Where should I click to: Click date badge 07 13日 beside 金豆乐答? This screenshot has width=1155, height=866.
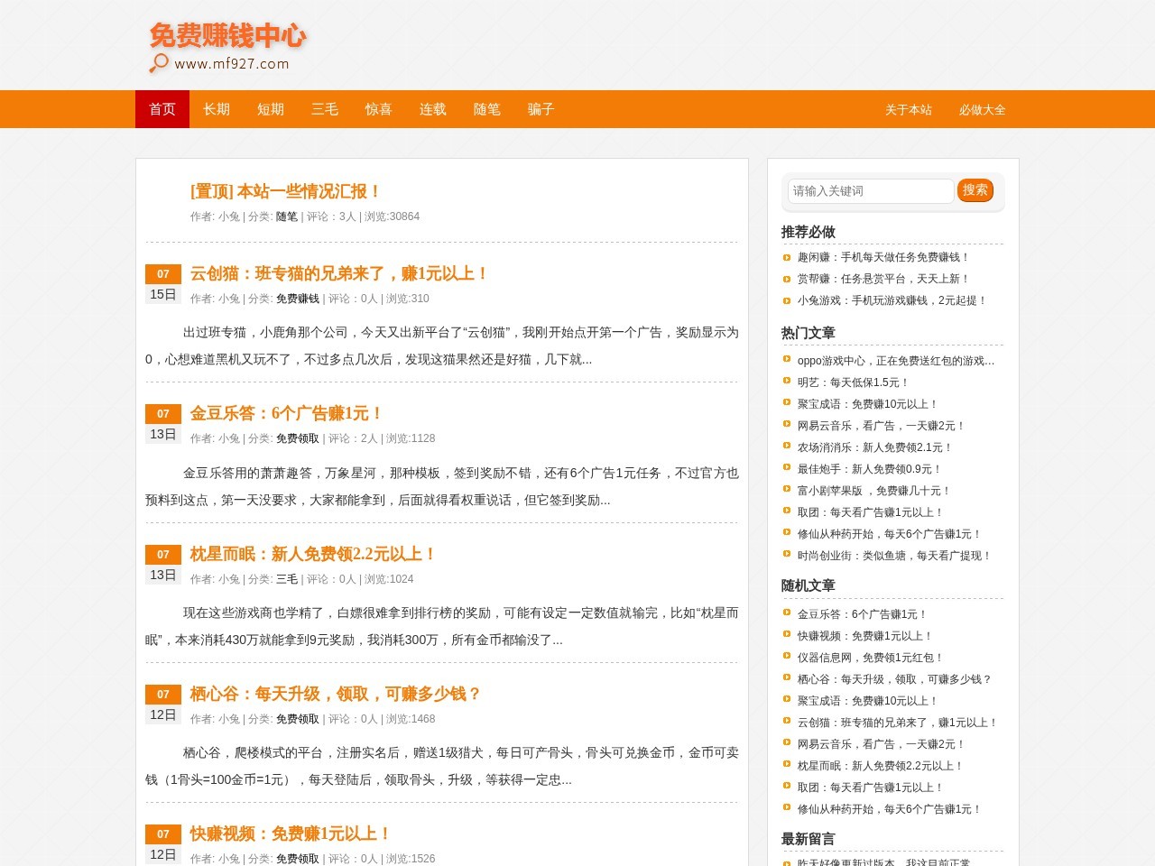163,424
